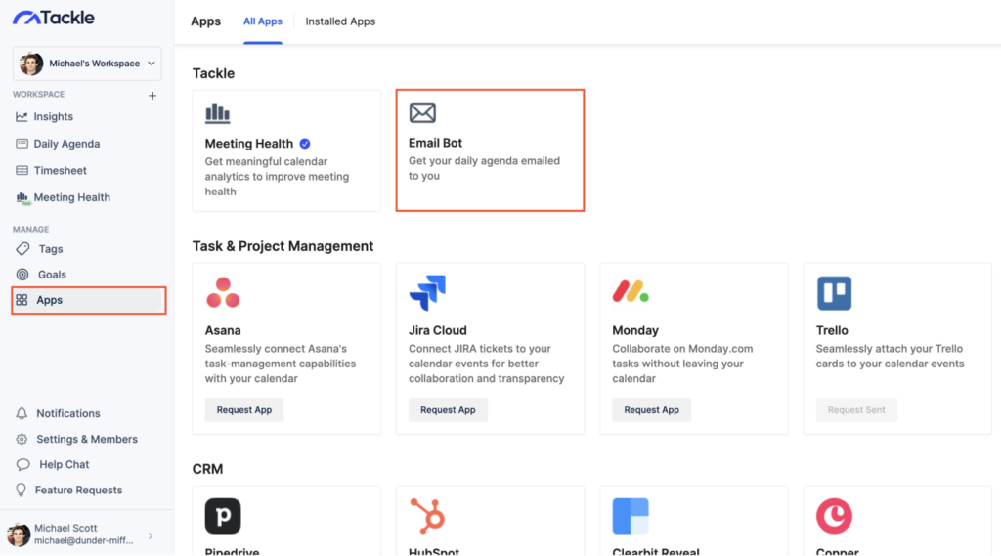1001x556 pixels.
Task: Click the Monday card title
Action: pos(635,330)
